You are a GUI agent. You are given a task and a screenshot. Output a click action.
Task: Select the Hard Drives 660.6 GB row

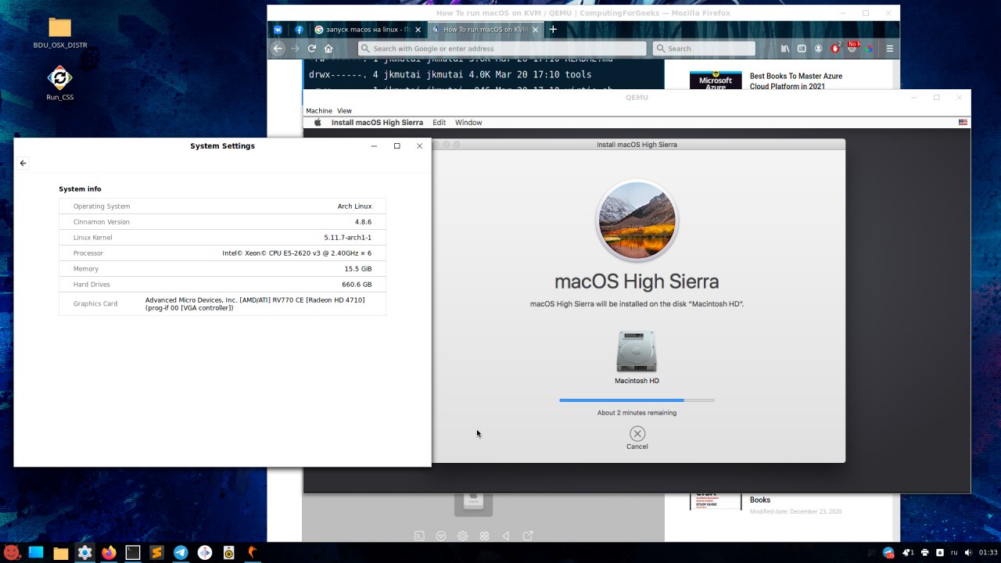click(222, 285)
